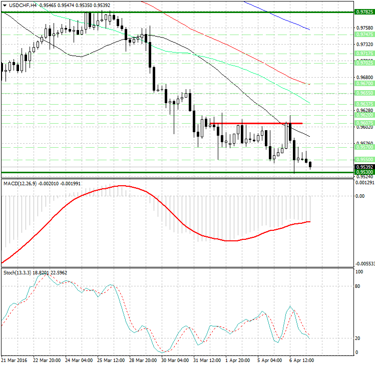Click the Stoch(13,3,3) indicator label

[x=17, y=273]
